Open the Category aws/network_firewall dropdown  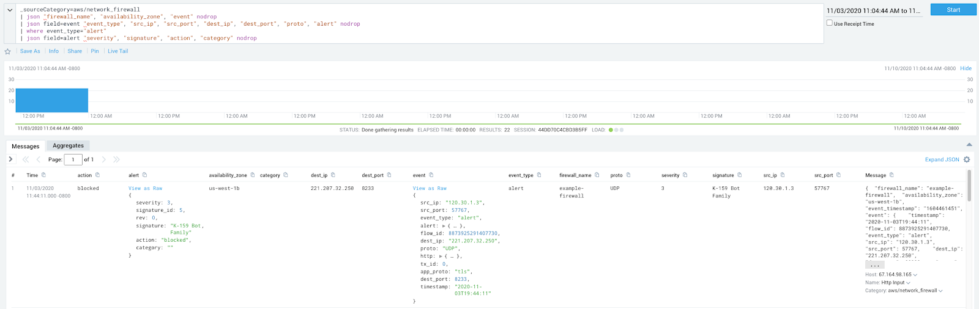[940, 291]
